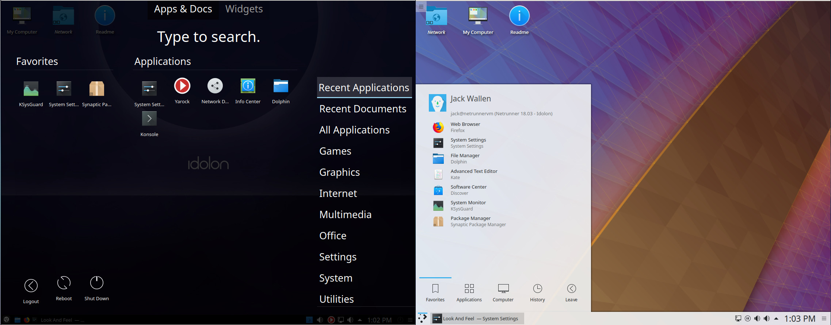Open Firefox Web Browser in Kickoff menu

click(503, 127)
